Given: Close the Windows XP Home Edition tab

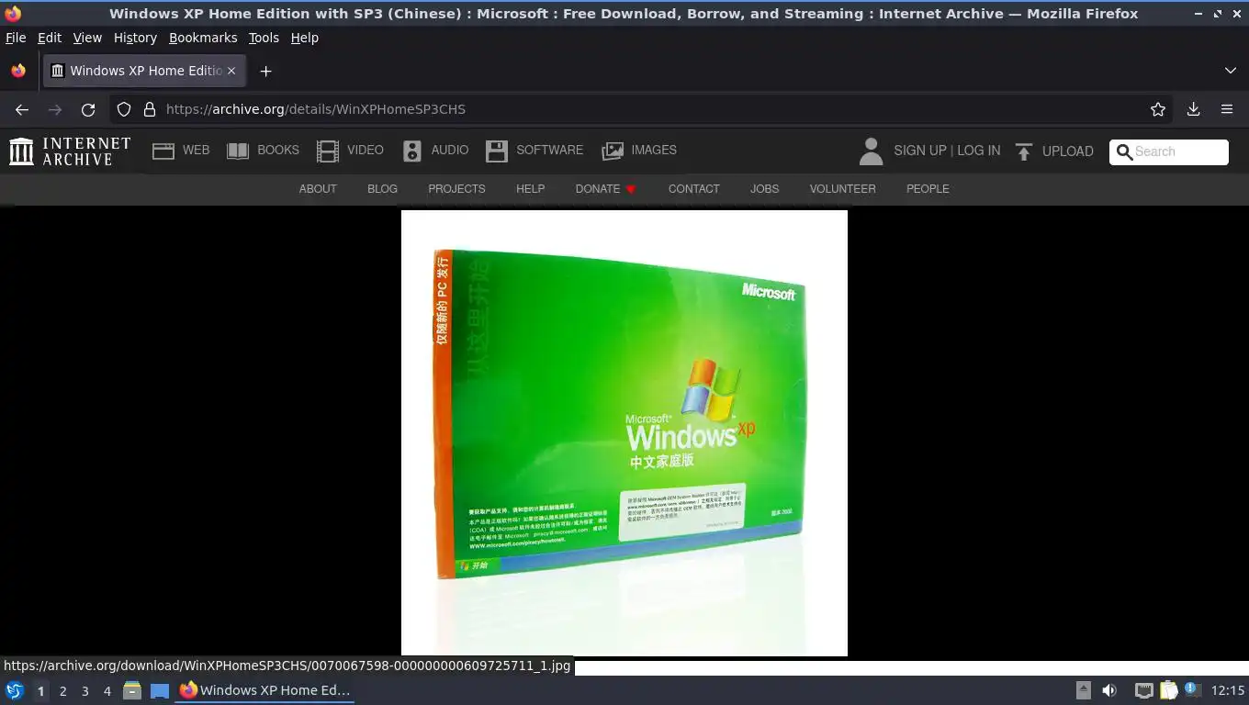Looking at the screenshot, I should 231,71.
